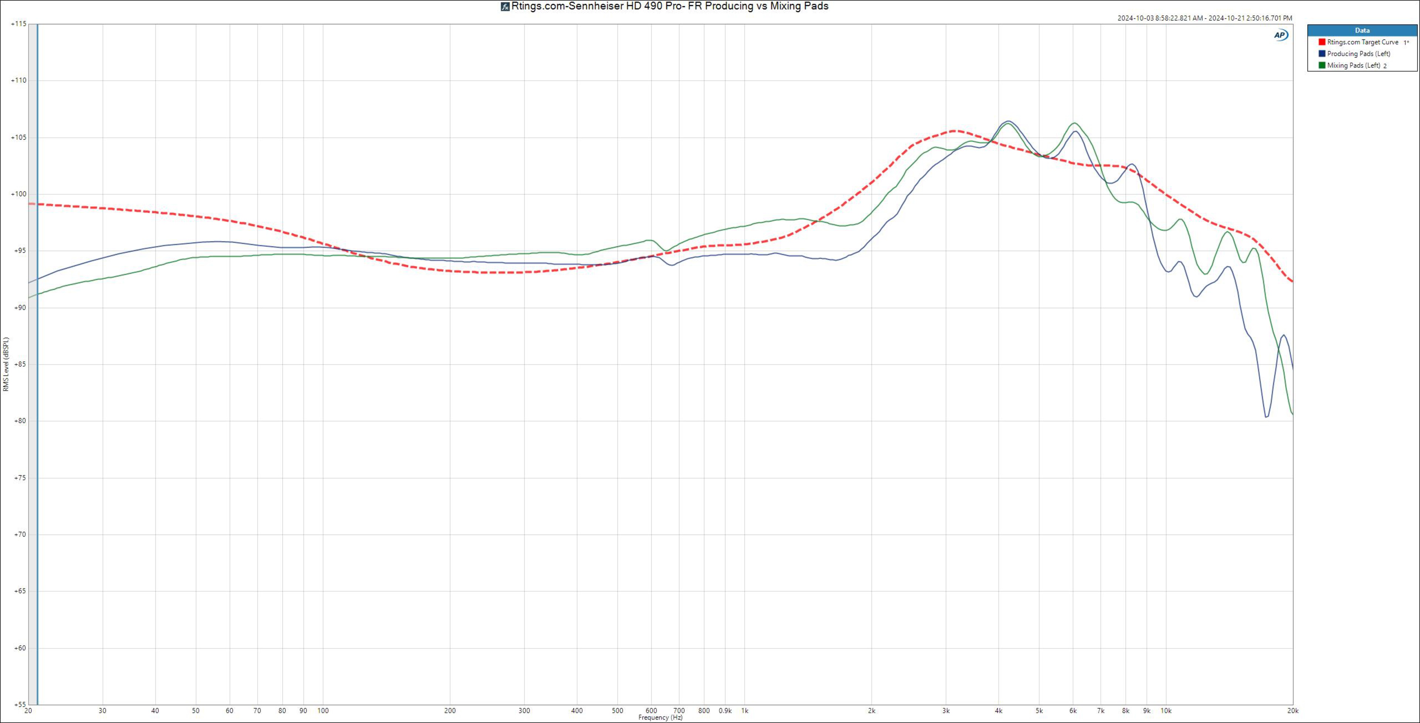Click the AP Audio Precision logo

pyautogui.click(x=1281, y=35)
